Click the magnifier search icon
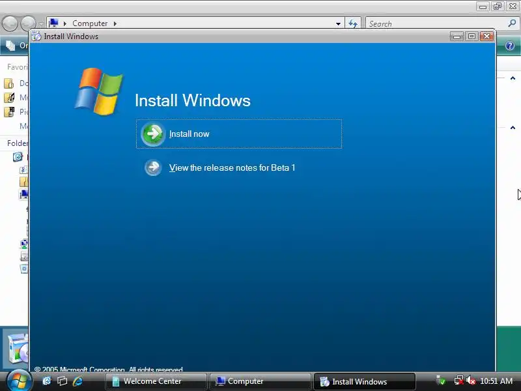This screenshot has width=521, height=391. point(512,23)
